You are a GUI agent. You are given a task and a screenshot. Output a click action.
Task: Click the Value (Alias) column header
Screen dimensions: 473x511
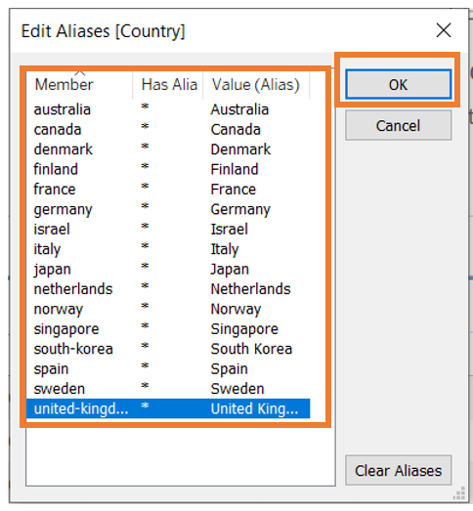coord(256,85)
